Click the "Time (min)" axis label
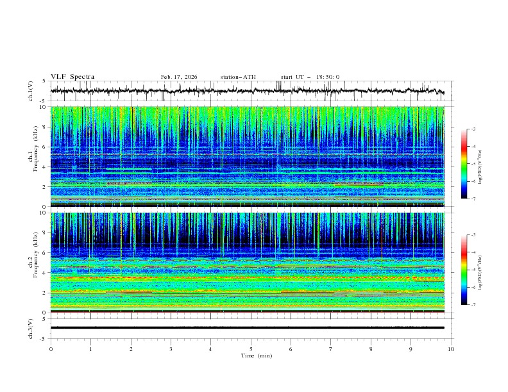Screen dimensions: 508x392 click(257, 355)
